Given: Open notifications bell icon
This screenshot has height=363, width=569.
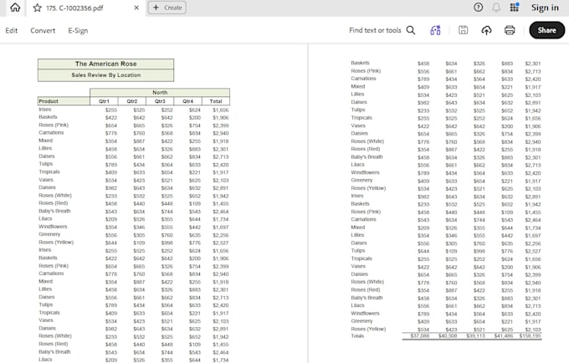Looking at the screenshot, I should (496, 8).
